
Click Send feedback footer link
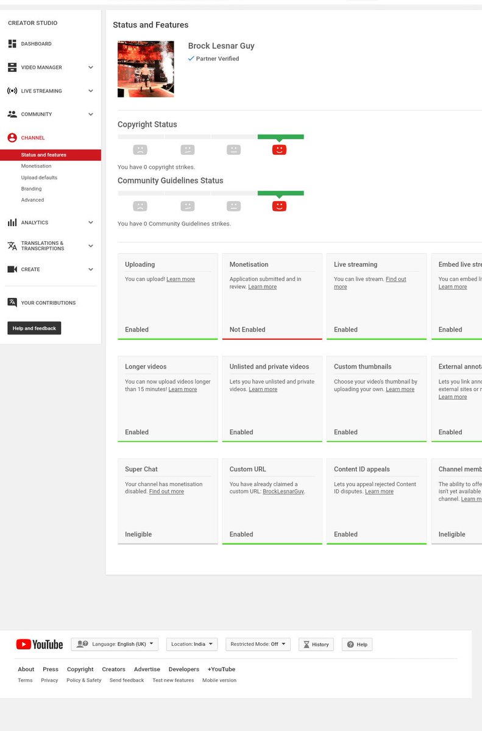(x=127, y=680)
